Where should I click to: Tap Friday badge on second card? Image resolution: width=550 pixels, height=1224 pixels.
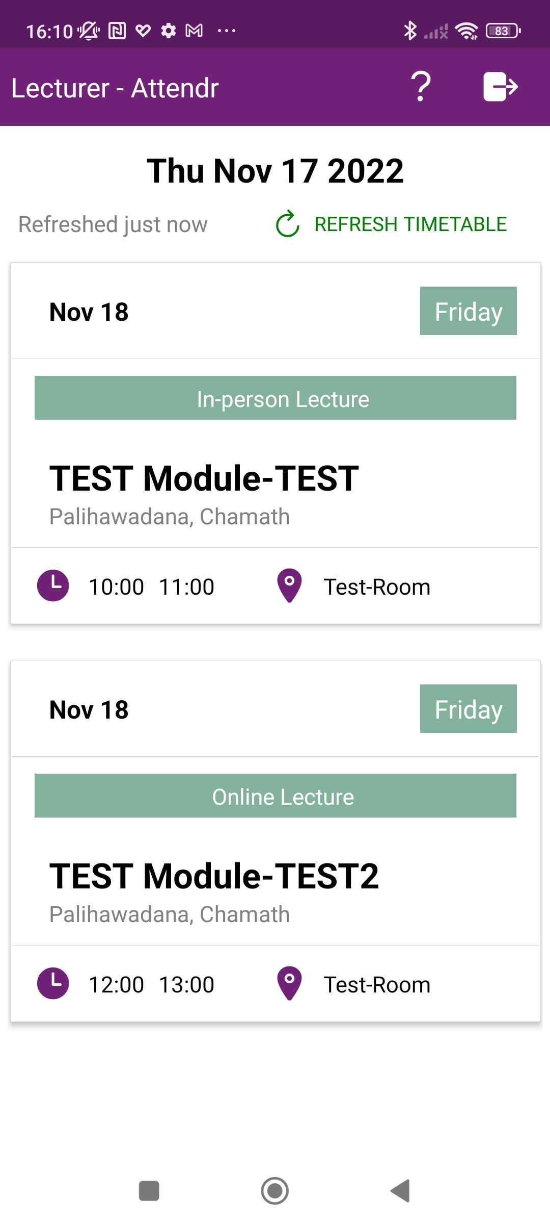[469, 709]
